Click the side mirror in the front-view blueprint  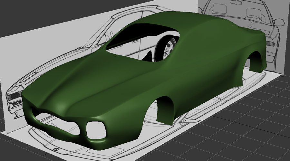click(x=279, y=22)
